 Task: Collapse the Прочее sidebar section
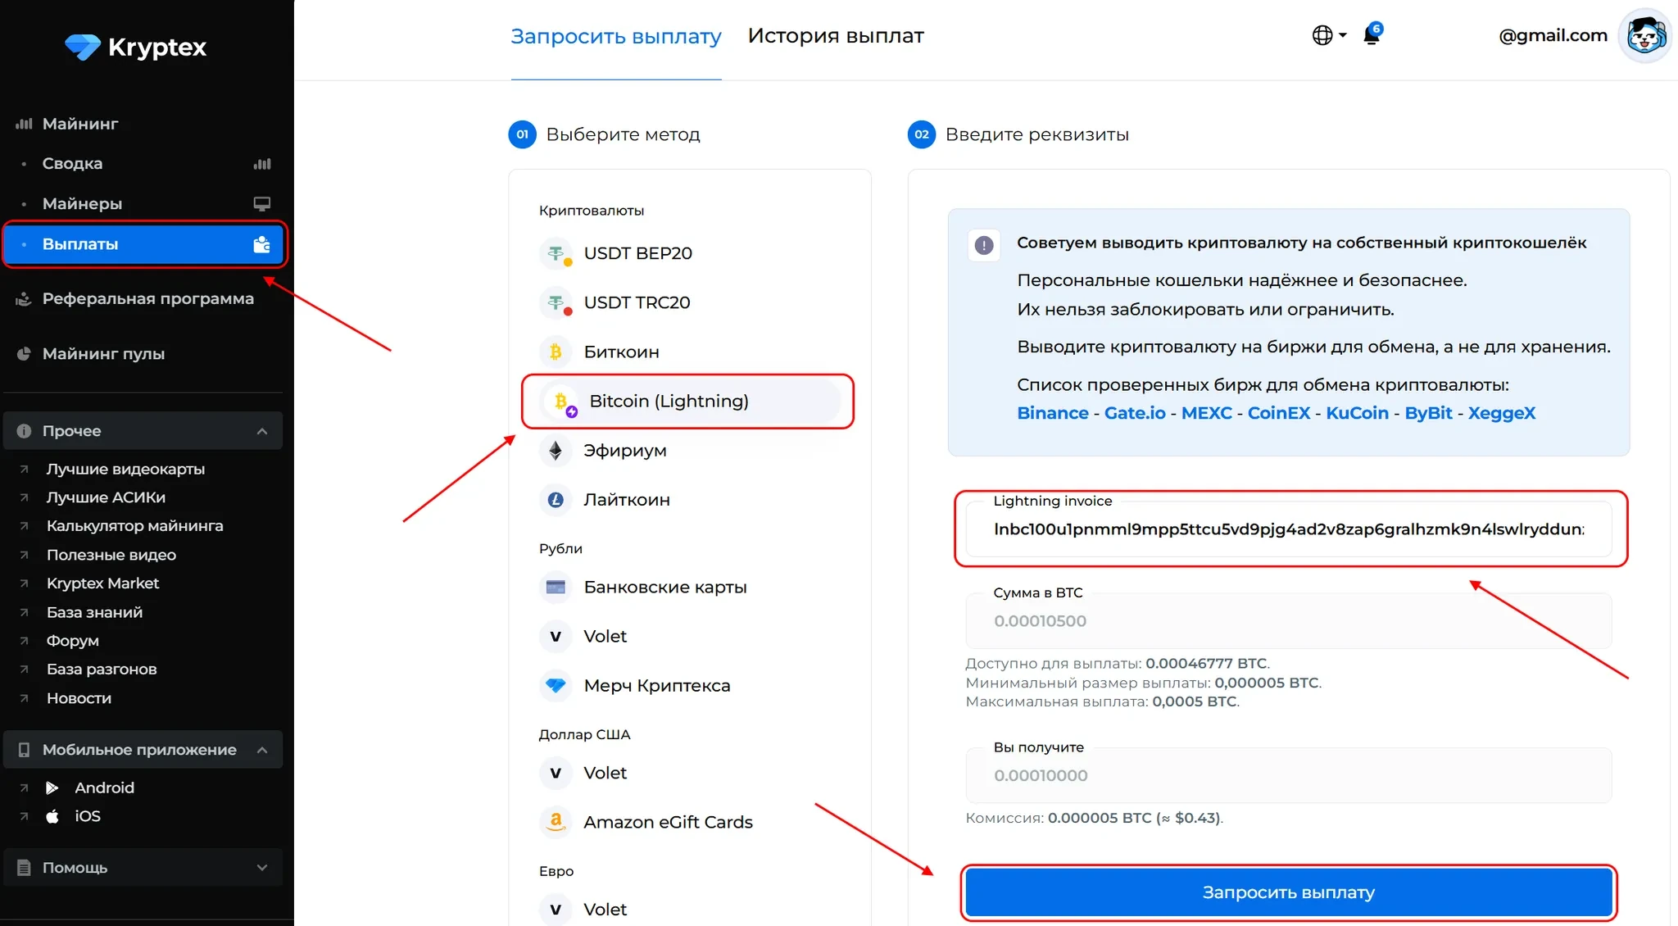pyautogui.click(x=262, y=431)
